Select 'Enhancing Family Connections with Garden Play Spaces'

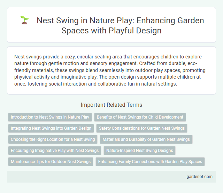click(150, 162)
